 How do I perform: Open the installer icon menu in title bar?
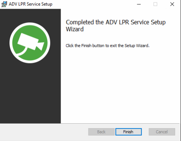pyautogui.click(x=4, y=4)
